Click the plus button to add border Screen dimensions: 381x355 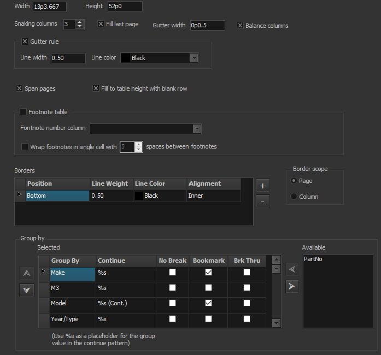coord(262,186)
